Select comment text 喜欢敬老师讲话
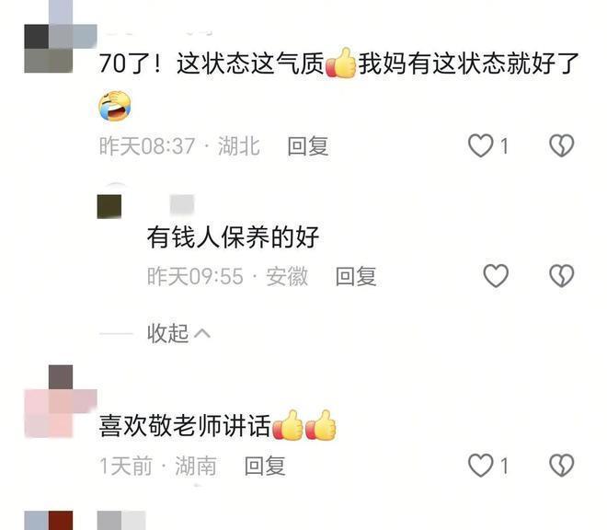 tap(185, 426)
